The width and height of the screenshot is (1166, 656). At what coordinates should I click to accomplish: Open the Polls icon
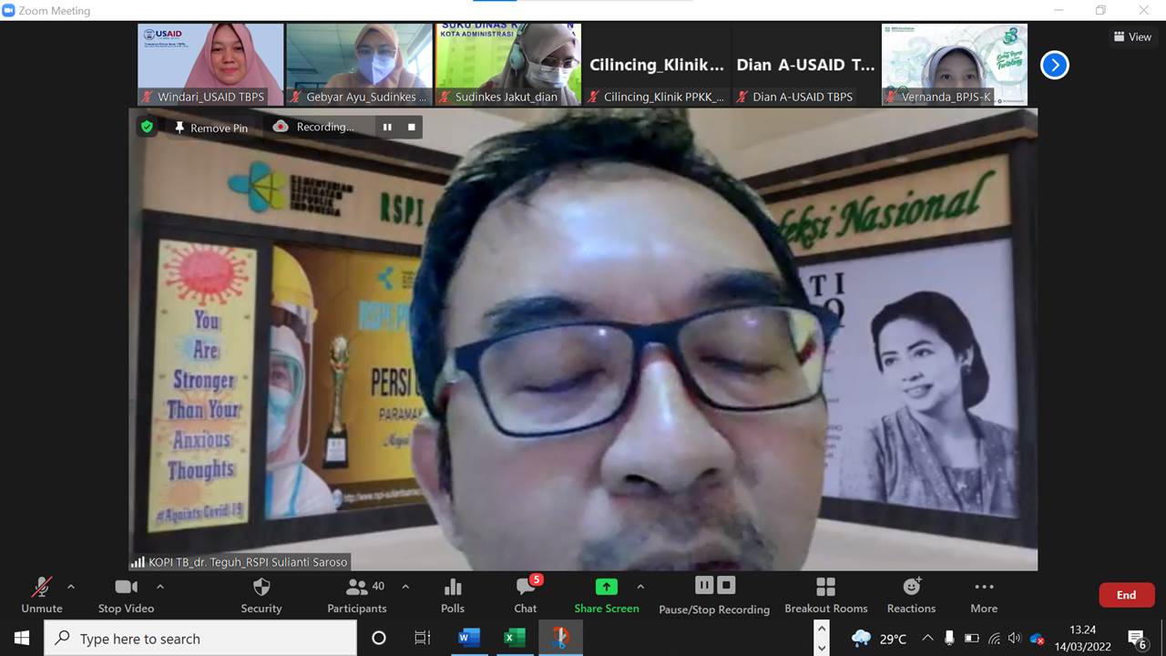[452, 595]
